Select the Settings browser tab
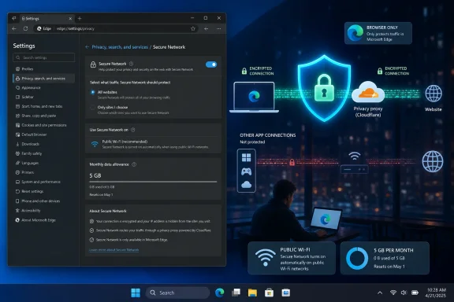 [47, 19]
